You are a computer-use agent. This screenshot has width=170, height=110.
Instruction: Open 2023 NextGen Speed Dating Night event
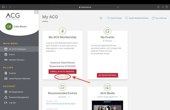[x=61, y=104]
